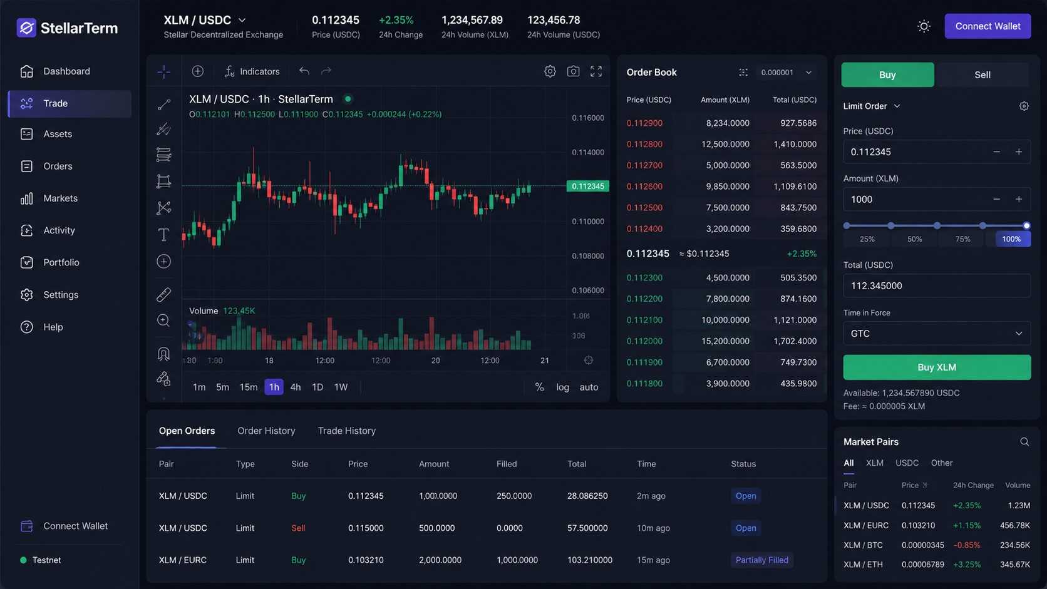Image resolution: width=1047 pixels, height=589 pixels.
Task: Decrease amount with the minus stepper
Action: click(996, 200)
